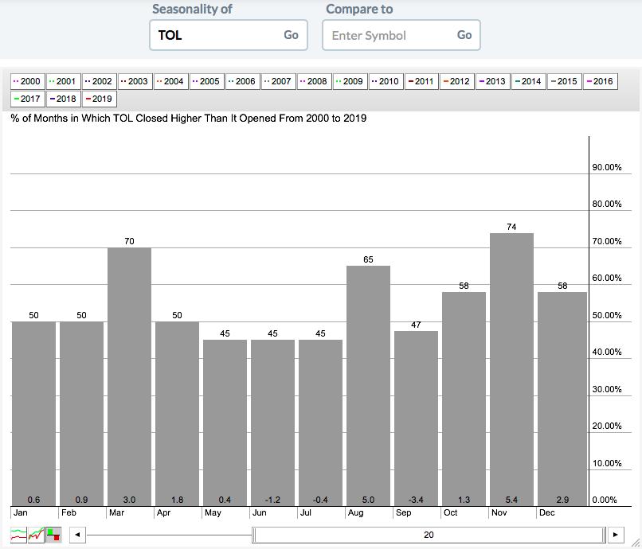Click the slider right arrow button
This screenshot has width=642, height=549.
click(x=616, y=535)
